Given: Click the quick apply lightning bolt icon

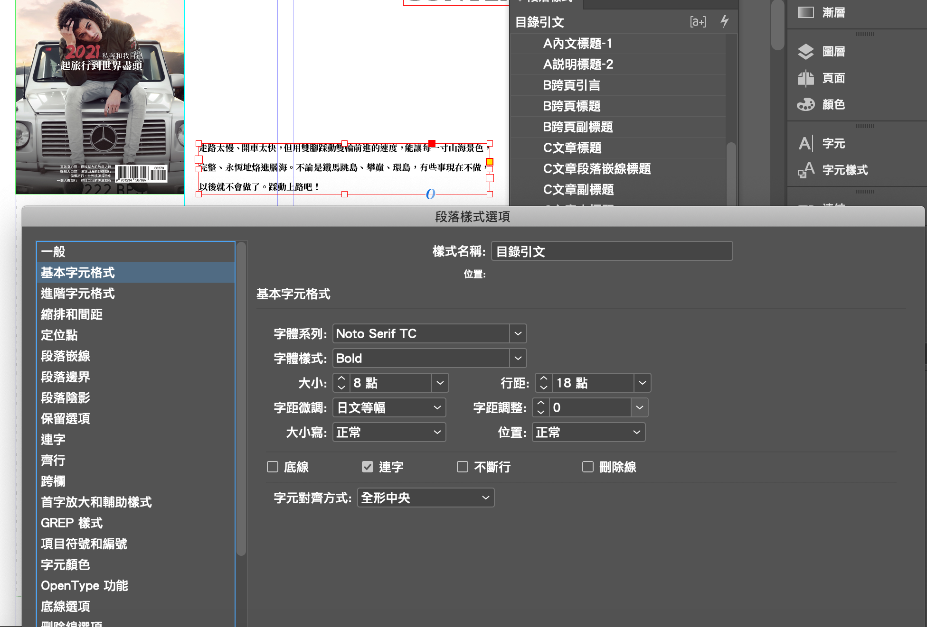Looking at the screenshot, I should click(724, 21).
